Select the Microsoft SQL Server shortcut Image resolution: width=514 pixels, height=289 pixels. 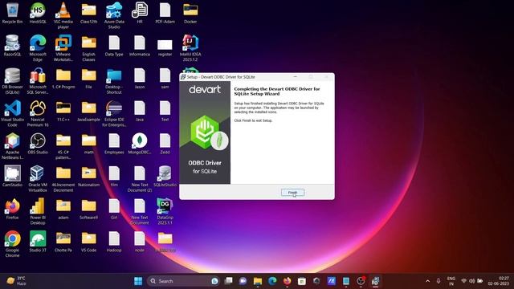(38, 81)
